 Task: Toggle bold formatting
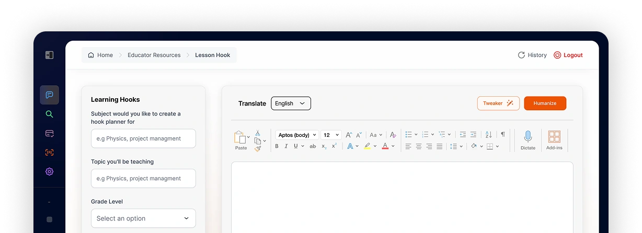point(277,146)
